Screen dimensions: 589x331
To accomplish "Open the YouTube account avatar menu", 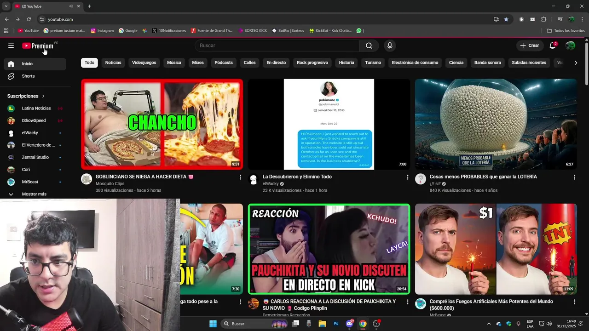I will coord(570,46).
